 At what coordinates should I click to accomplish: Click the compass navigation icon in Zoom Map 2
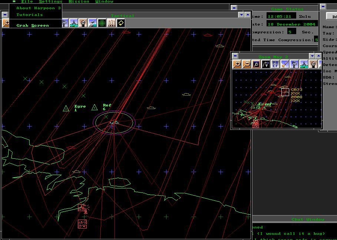304,64
